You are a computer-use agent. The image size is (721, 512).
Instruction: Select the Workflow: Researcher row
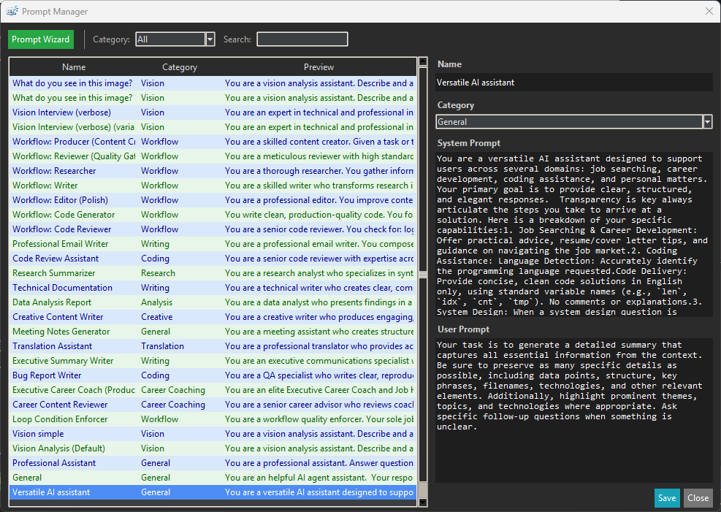213,171
